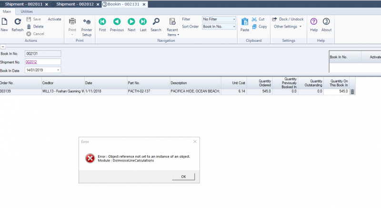
Task: Delete the order line with trash icon
Action: 352,92
